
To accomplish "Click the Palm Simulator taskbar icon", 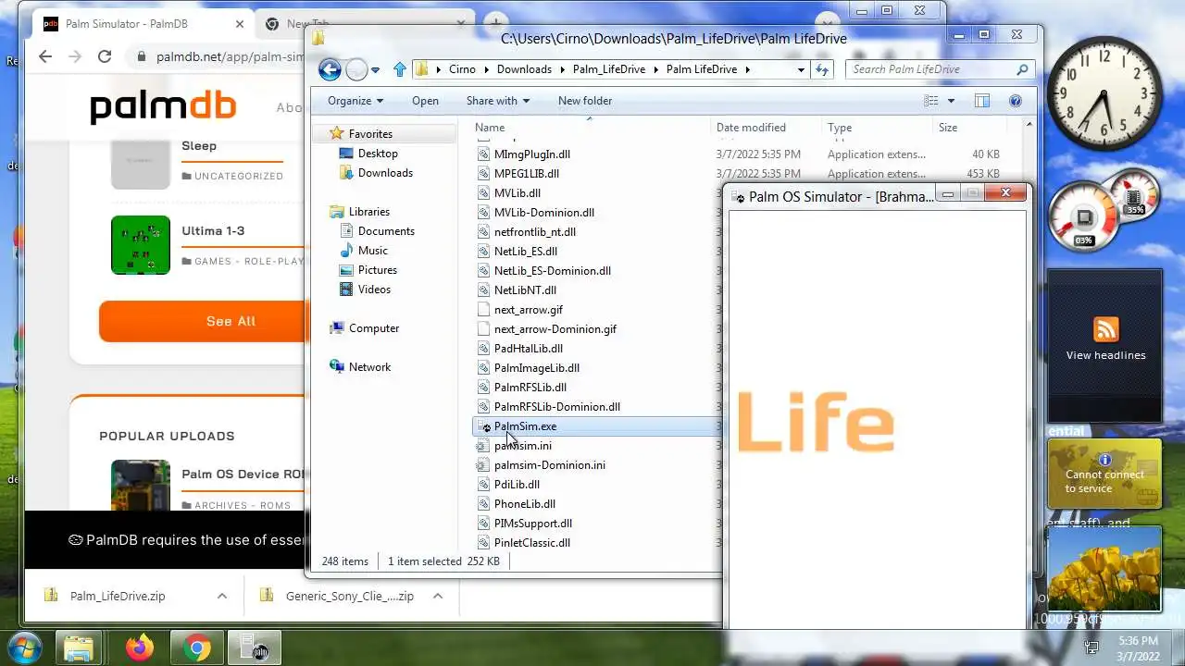I will click(x=254, y=647).
